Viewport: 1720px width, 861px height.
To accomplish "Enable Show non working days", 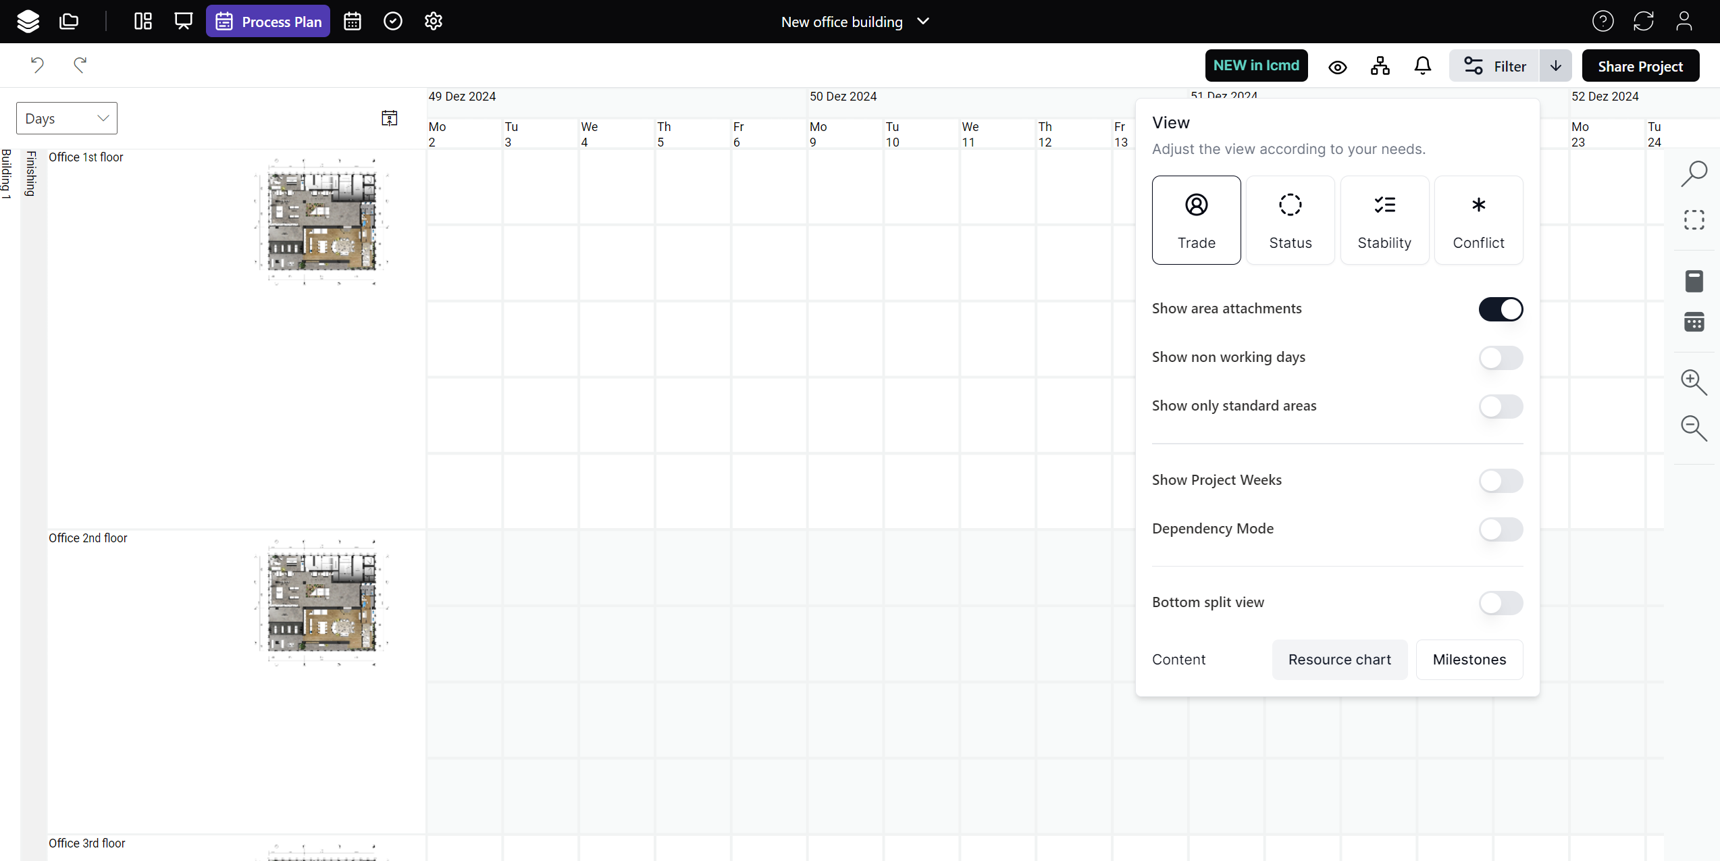I will 1501,358.
